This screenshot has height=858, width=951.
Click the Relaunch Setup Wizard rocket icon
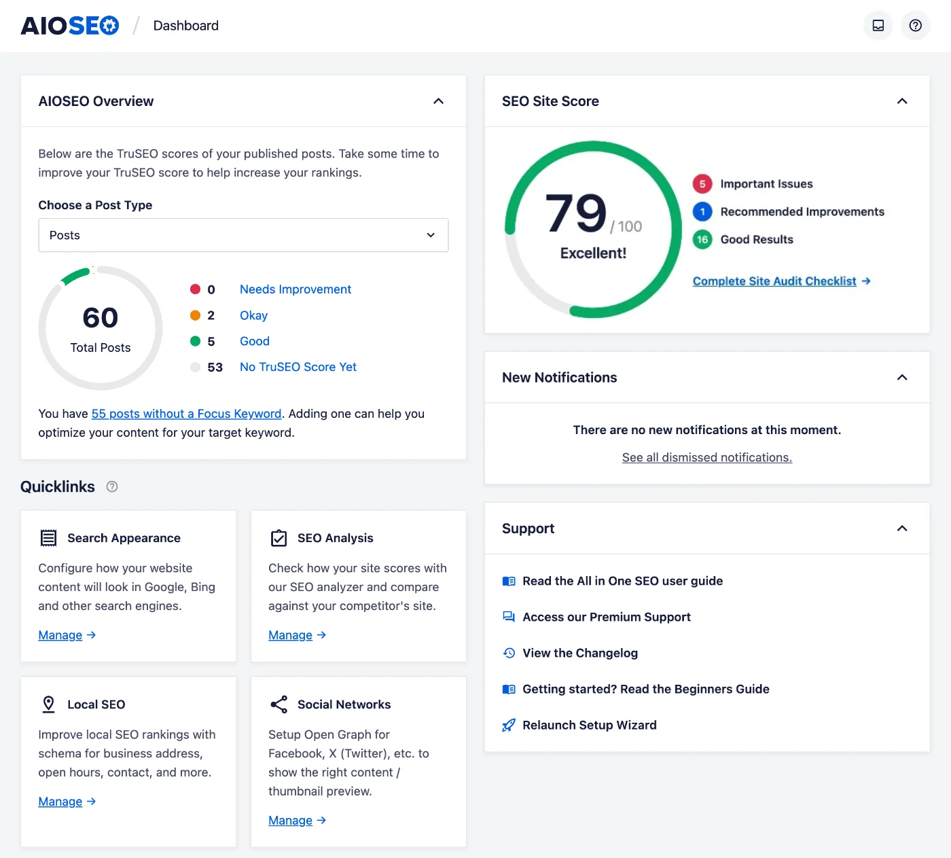coord(508,725)
